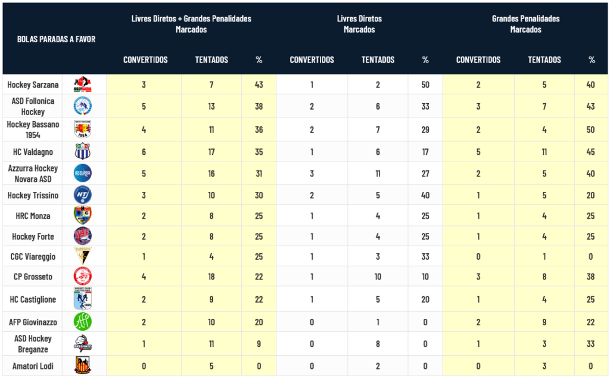Click Hockey Sarzana's combined 43 percent cell

[259, 85]
